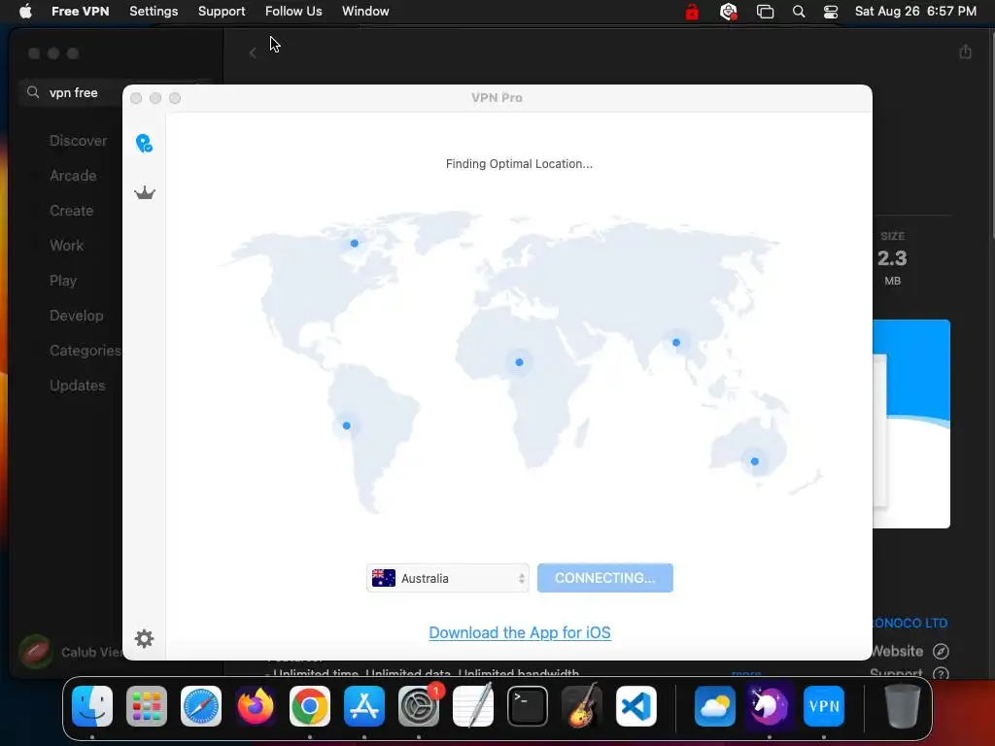Open Google Chrome from the Dock
The image size is (995, 746).
click(x=310, y=706)
